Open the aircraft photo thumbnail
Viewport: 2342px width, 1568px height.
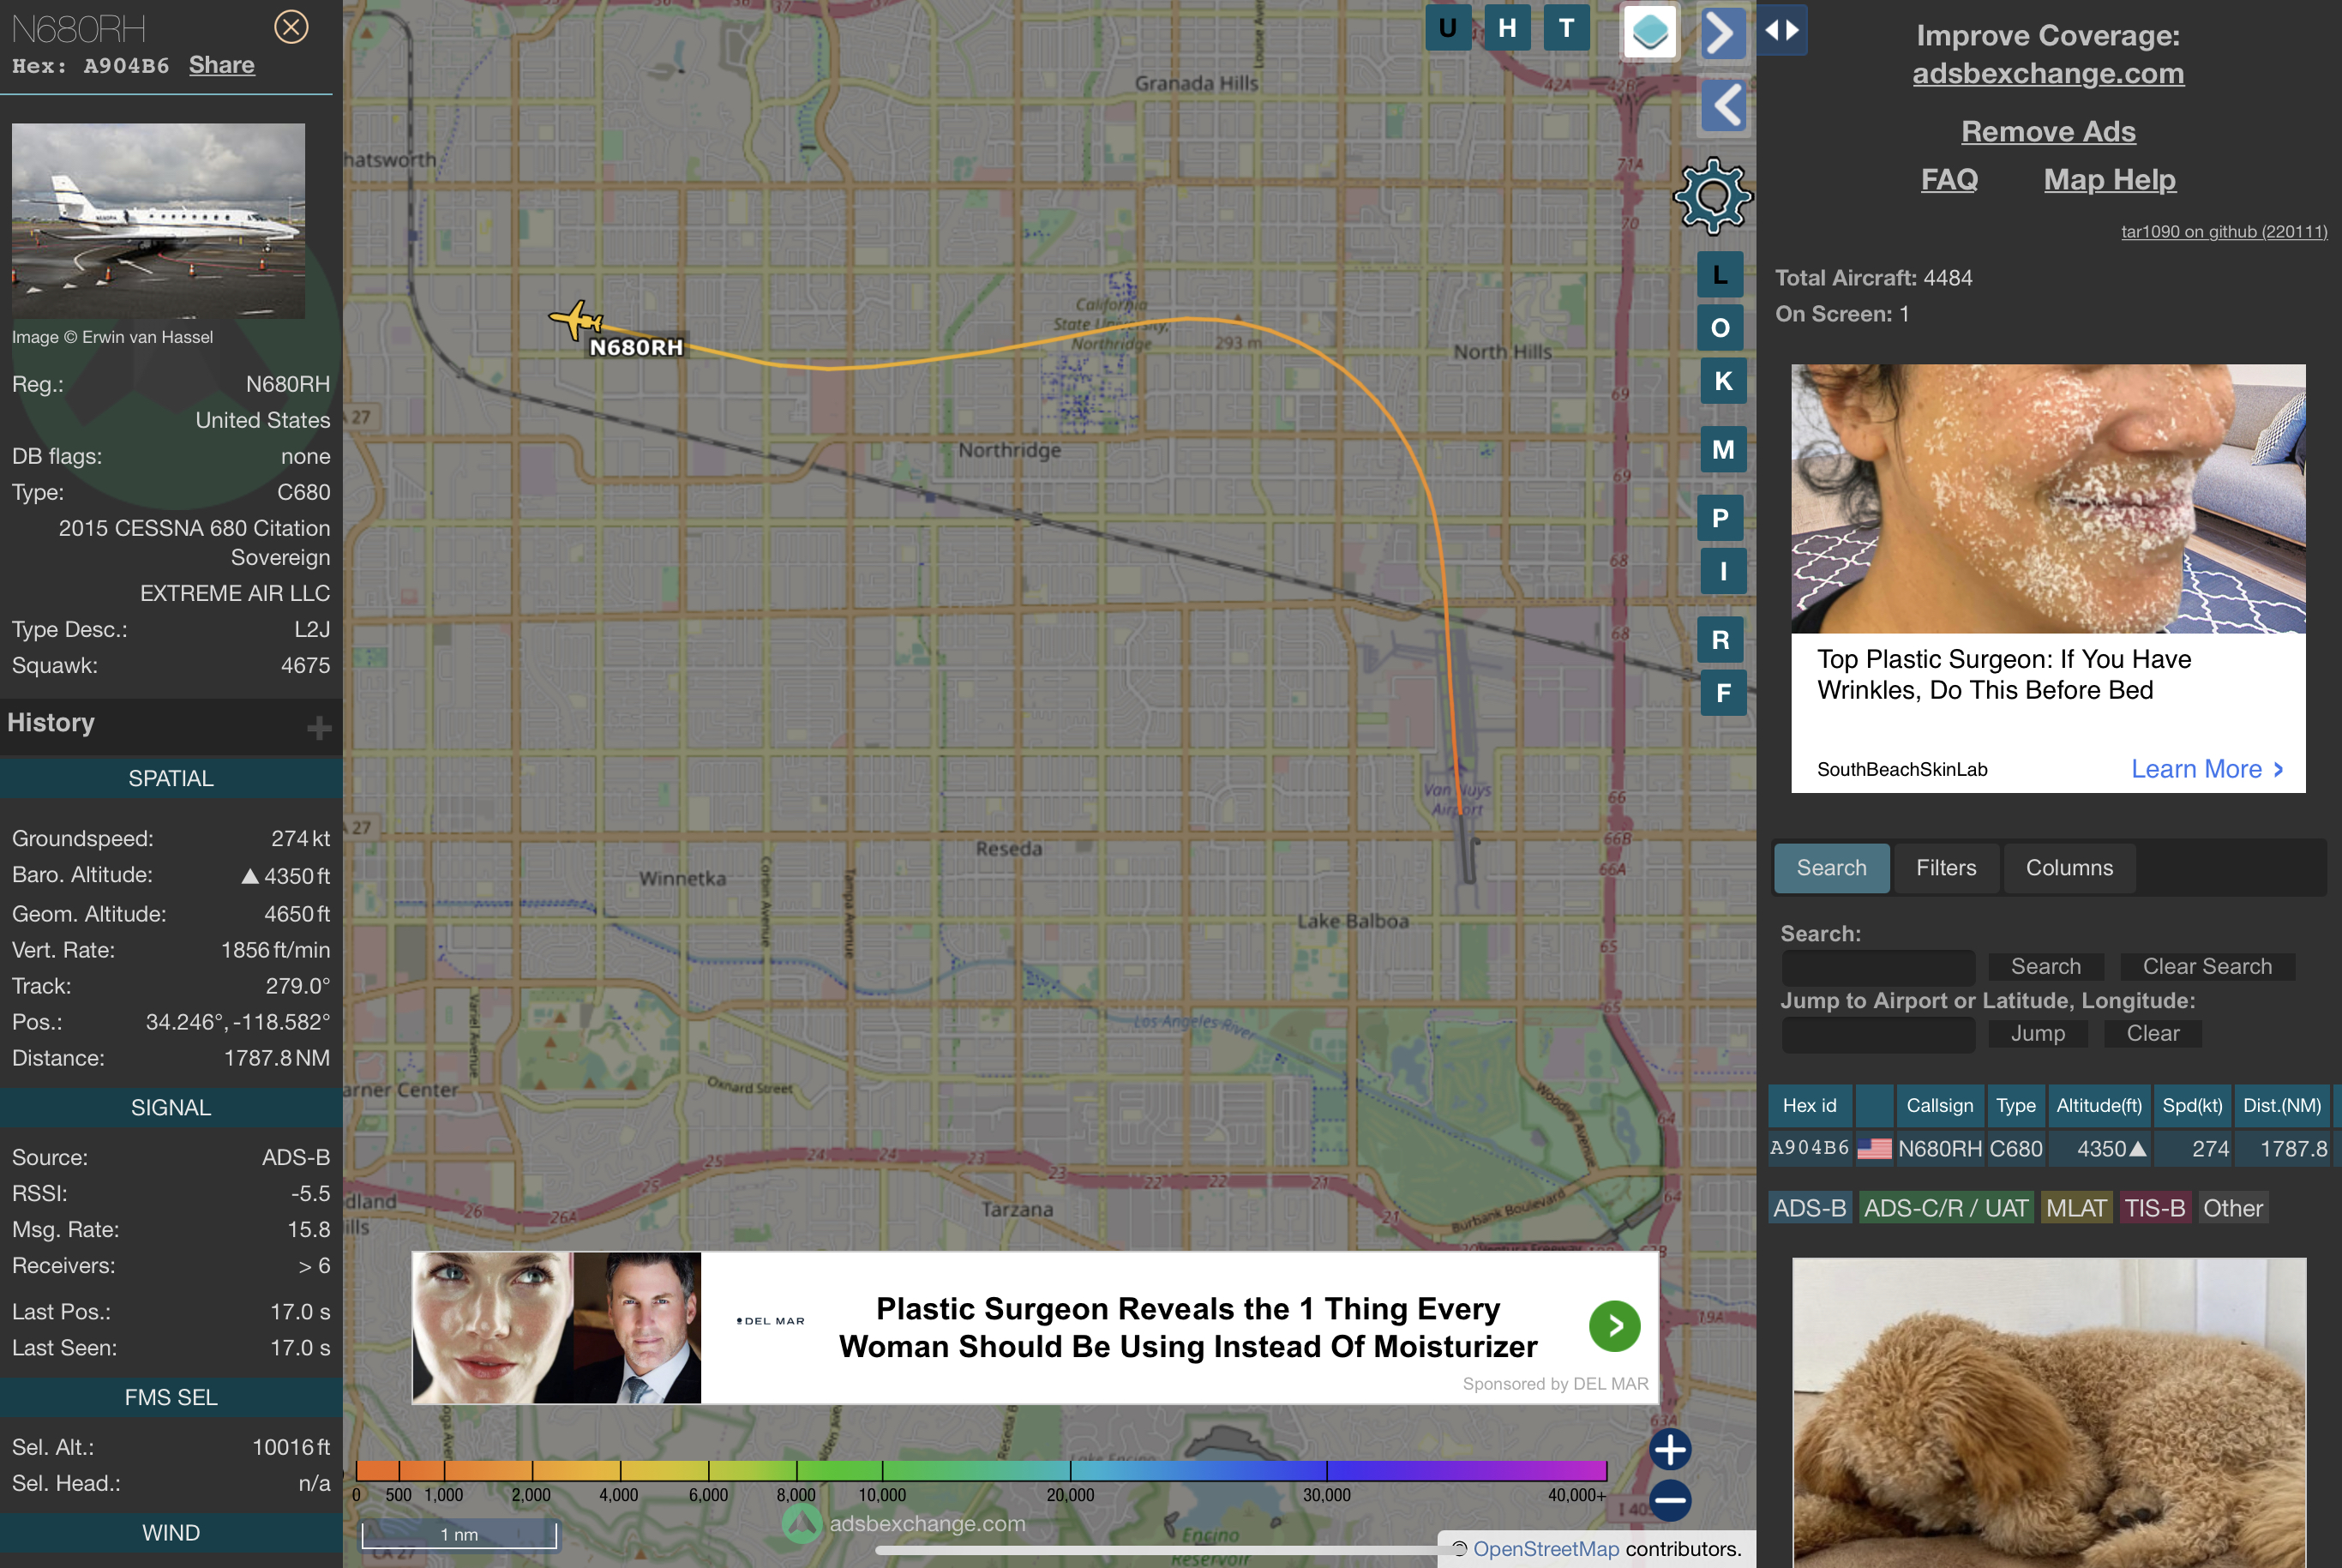[x=158, y=221]
